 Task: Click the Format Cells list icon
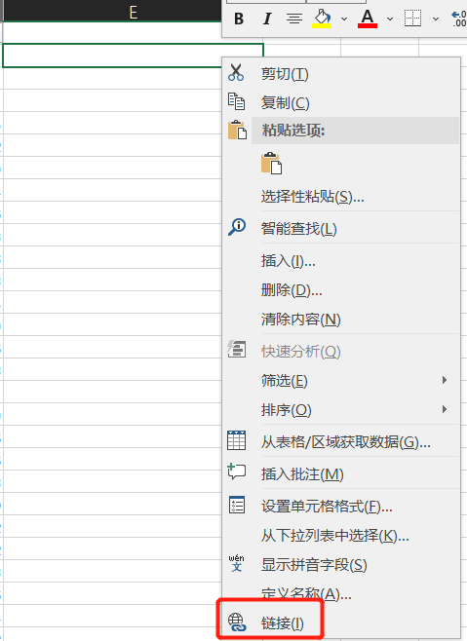[x=237, y=505]
